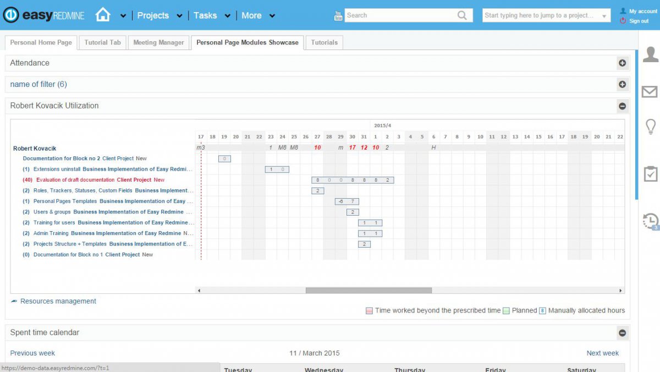
Task: Collapse the Robert Kovacik Utilization panel
Action: pos(622,106)
